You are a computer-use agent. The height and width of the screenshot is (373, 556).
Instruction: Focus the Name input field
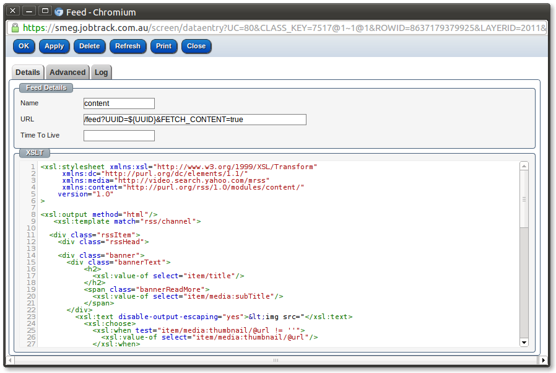coord(119,103)
